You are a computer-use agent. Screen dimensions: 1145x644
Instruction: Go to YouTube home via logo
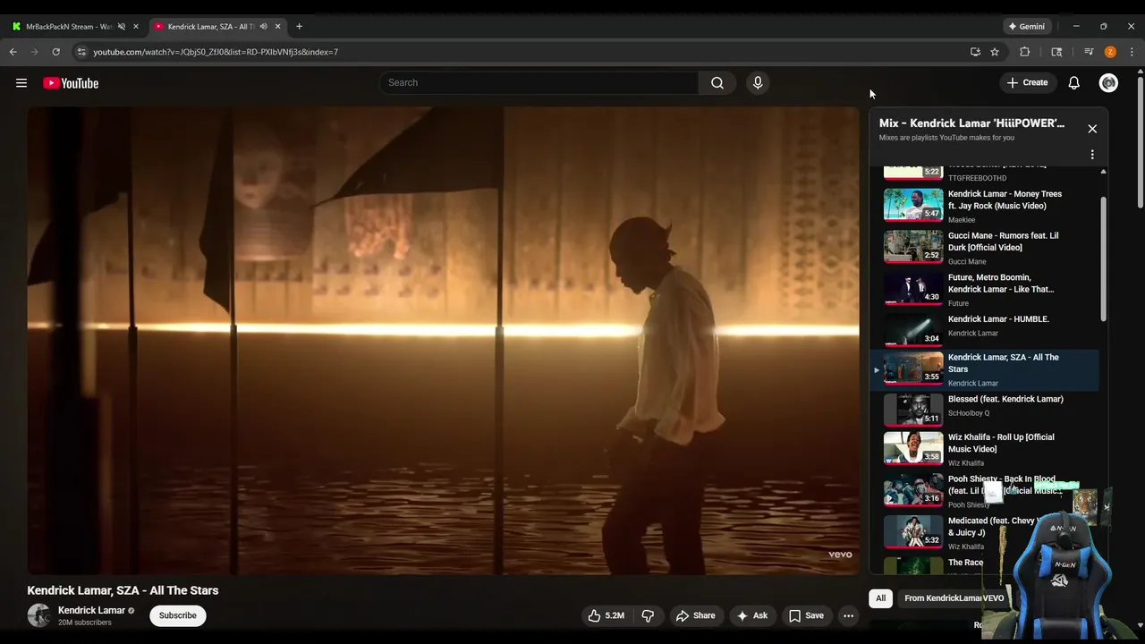pyautogui.click(x=71, y=83)
